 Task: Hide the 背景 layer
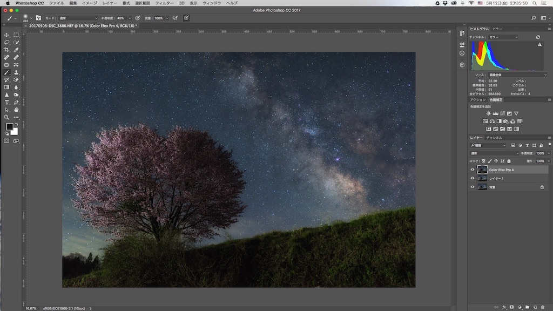click(473, 187)
